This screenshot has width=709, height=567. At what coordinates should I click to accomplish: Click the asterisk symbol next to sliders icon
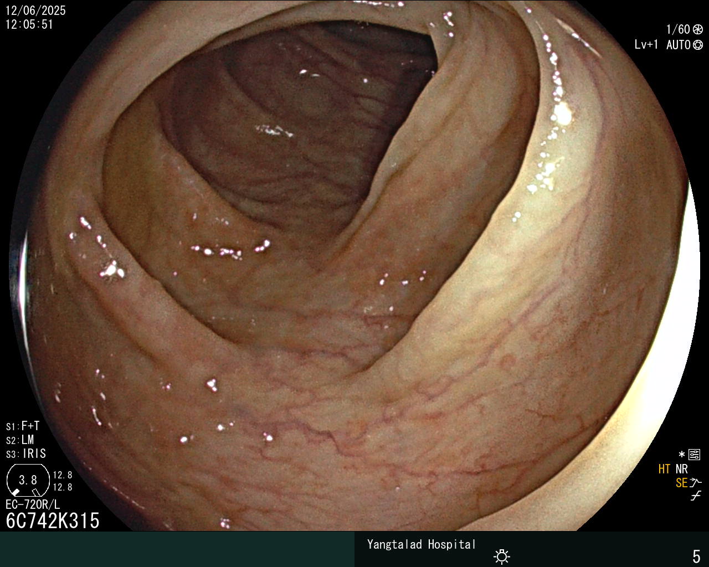click(x=681, y=455)
